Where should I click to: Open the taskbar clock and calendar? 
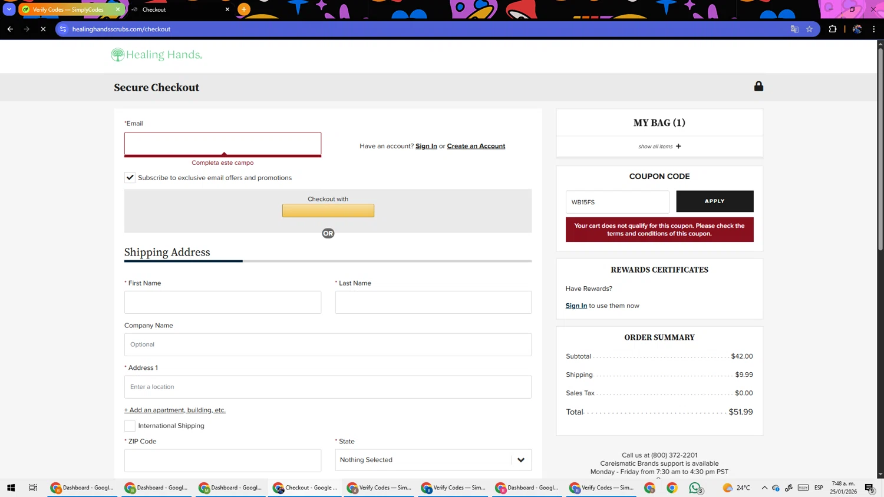(844, 488)
